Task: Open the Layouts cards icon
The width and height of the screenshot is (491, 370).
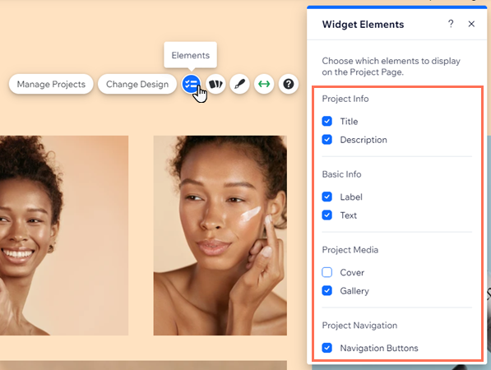Action: click(215, 84)
